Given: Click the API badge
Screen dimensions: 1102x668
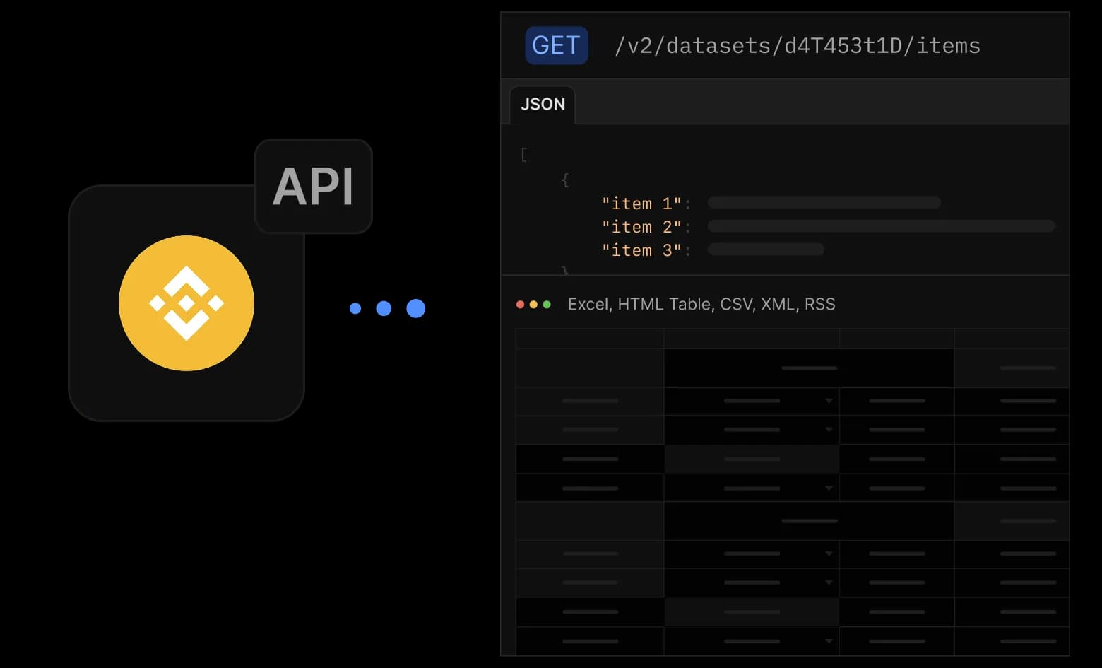Looking at the screenshot, I should point(314,187).
